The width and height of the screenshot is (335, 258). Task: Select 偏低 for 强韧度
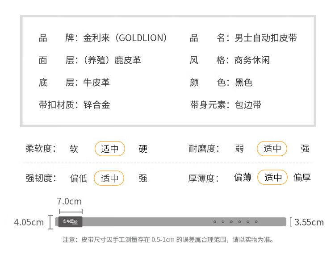79,178
